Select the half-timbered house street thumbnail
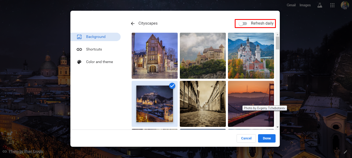352x158 pixels. [155, 56]
